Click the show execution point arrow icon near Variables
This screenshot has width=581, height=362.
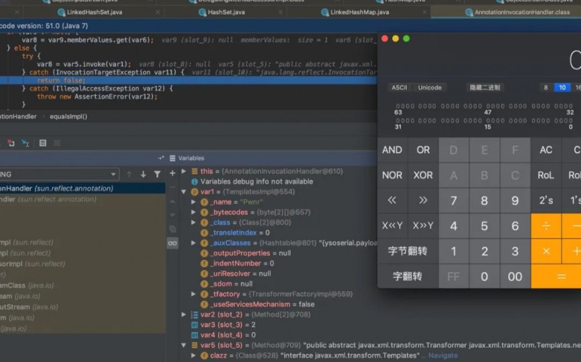(x=161, y=157)
